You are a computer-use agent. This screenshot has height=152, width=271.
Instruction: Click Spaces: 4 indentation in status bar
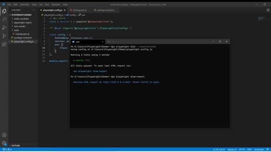point(232,149)
